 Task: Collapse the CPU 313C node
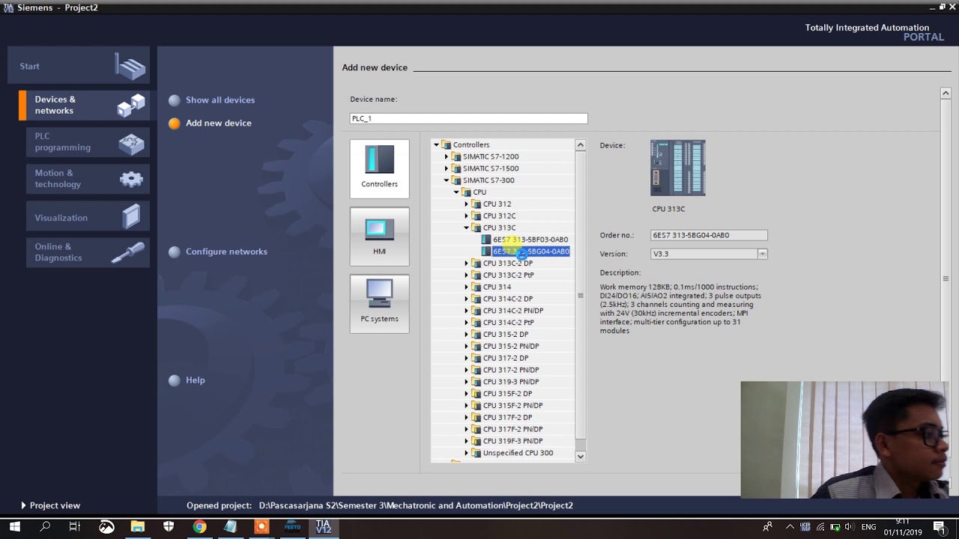466,228
